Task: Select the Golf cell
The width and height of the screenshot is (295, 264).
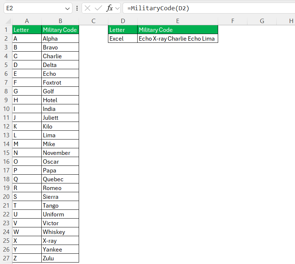Action: pos(60,91)
